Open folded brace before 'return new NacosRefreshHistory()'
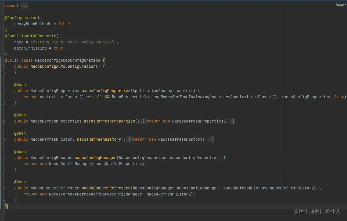 pos(129,140)
